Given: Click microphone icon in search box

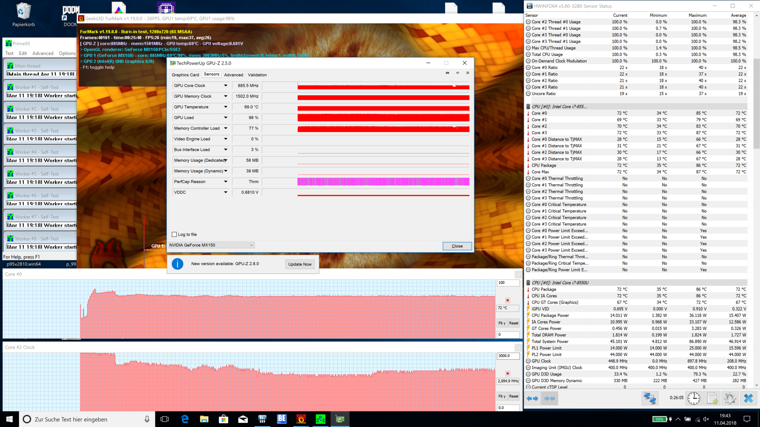Looking at the screenshot, I should click(x=147, y=419).
